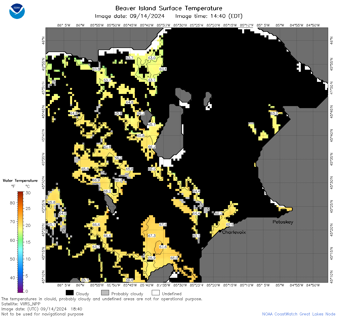Screen dimensions: 338x318
Task: Click the 'Petoskey' map label
Action: point(283,222)
